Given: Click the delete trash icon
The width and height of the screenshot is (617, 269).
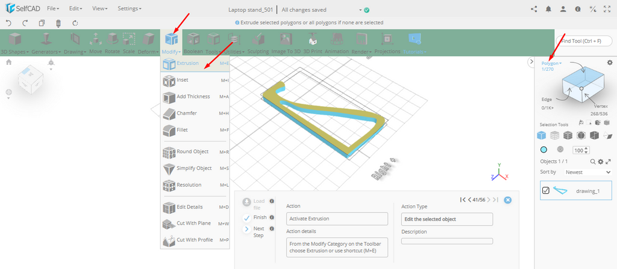Looking at the screenshot, I should coord(58,23).
